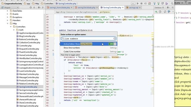The image size is (191, 107).
Task: Click the Synchronize icon in Database panel
Action: pos(165,12)
